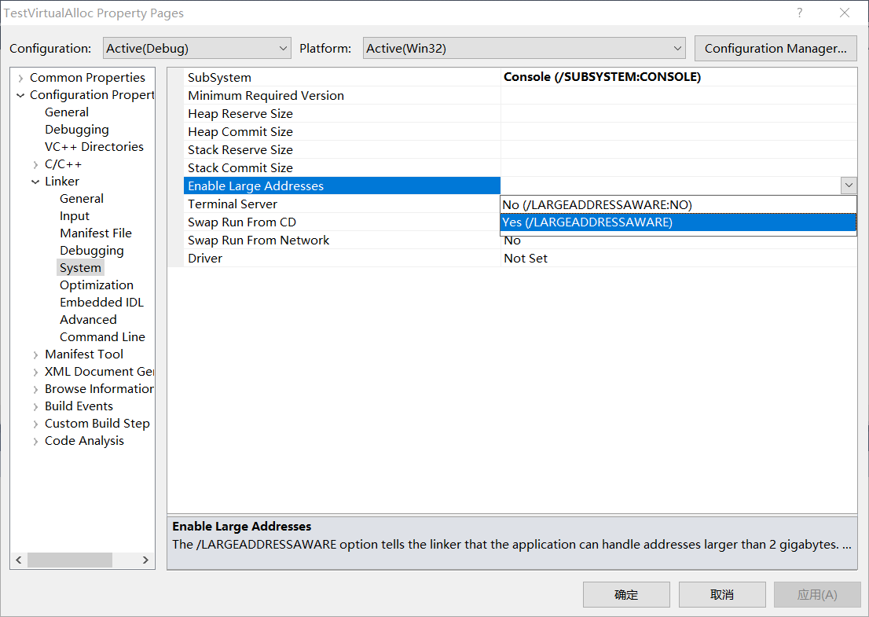Expand the Code Analysis node
Image resolution: width=869 pixels, height=617 pixels.
click(x=35, y=441)
